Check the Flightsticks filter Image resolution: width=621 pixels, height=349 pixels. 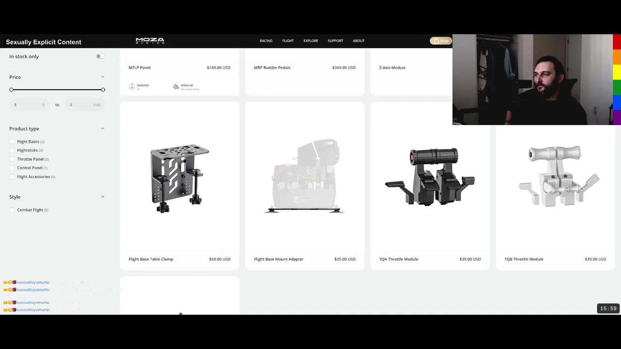(x=12, y=150)
